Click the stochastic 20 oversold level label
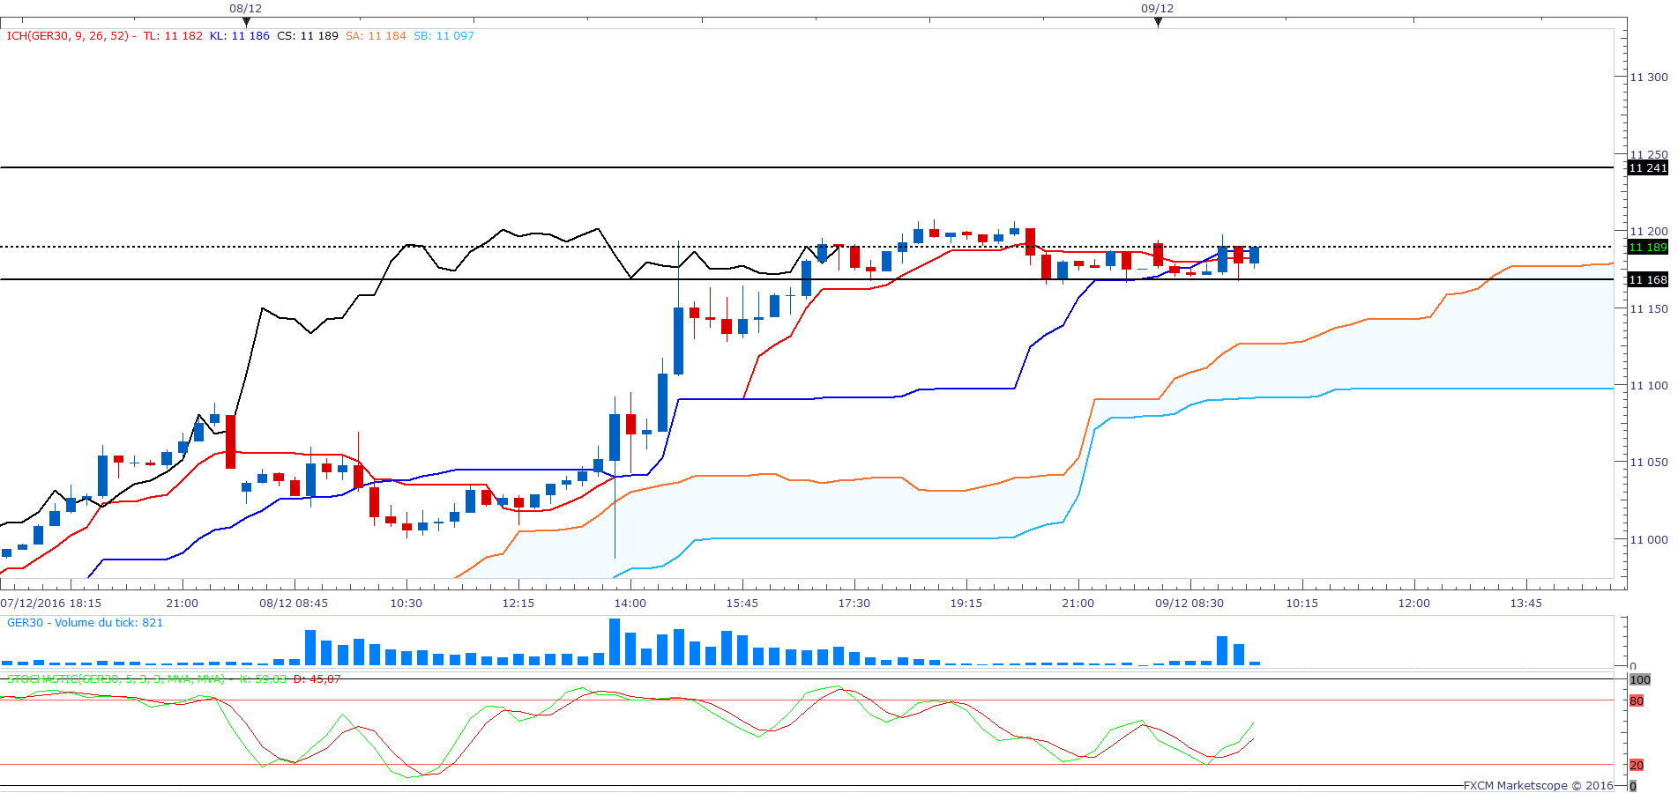 click(x=1637, y=766)
